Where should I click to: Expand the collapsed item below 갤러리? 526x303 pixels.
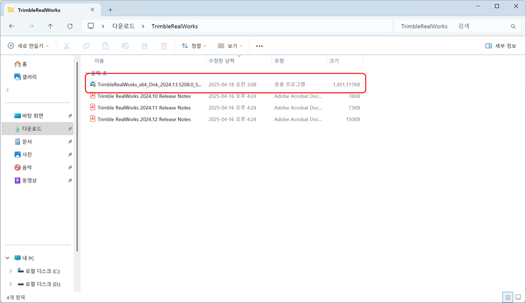coord(8,90)
